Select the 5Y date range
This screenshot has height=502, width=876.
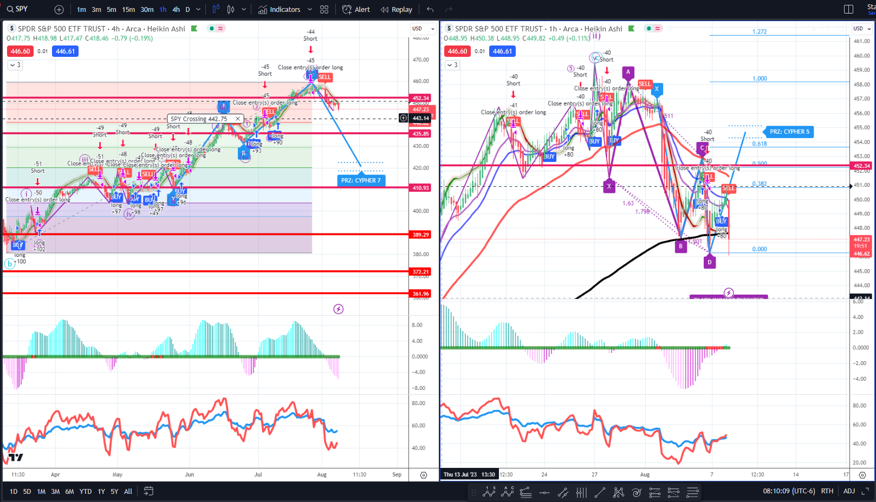pyautogui.click(x=114, y=492)
